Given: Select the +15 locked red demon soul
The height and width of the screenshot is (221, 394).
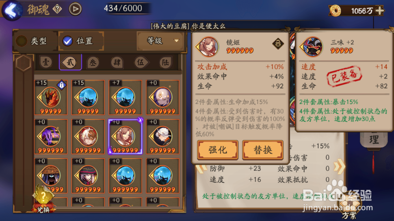Looking at the screenshot, I should (x=51, y=97).
